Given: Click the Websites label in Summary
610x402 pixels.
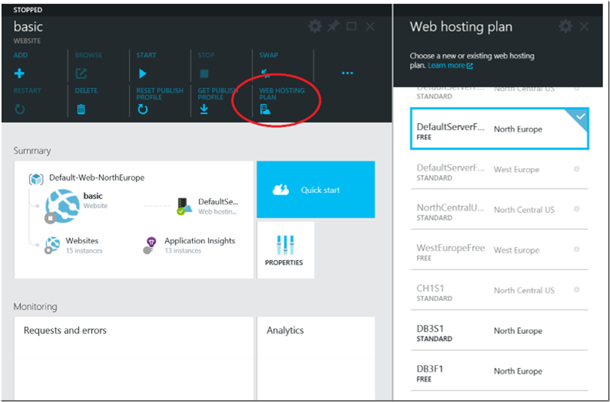Looking at the screenshot, I should (x=82, y=241).
